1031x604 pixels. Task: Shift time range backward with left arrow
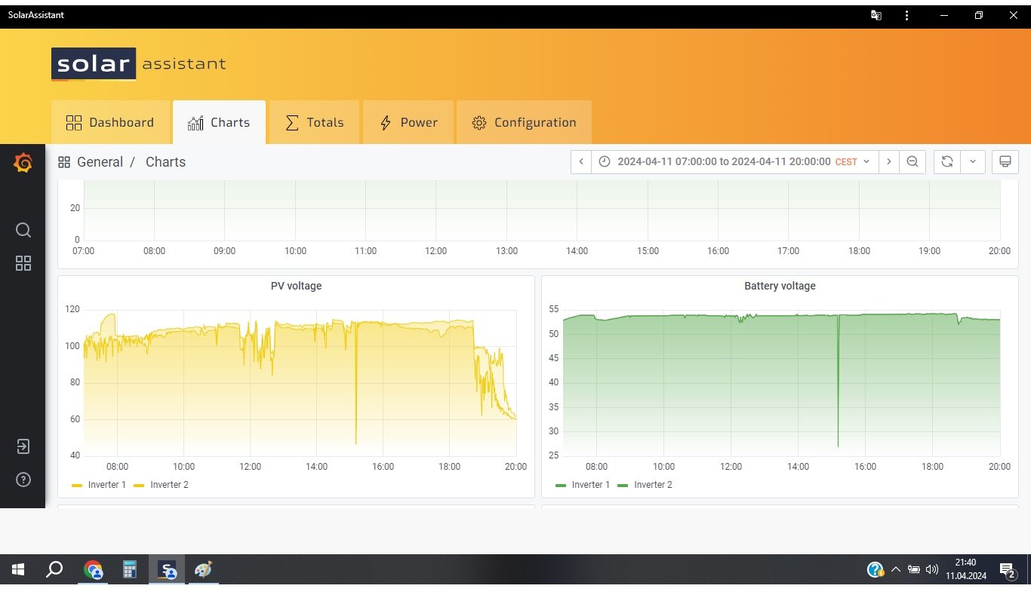[581, 162]
